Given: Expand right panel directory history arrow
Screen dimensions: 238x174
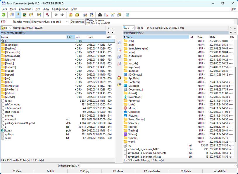Looking at the screenshot, I should (x=235, y=33).
